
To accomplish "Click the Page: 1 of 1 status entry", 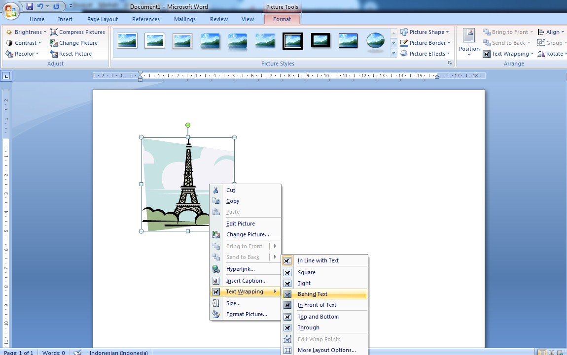I will pos(18,353).
